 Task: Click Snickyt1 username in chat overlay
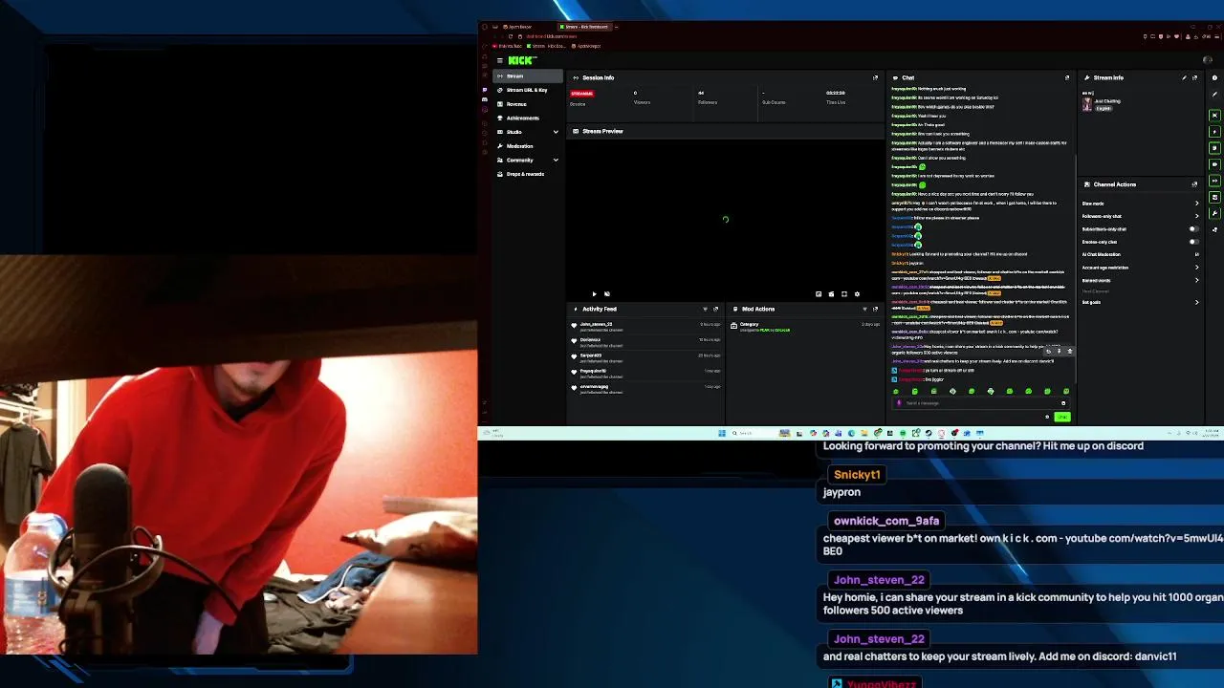pos(857,475)
